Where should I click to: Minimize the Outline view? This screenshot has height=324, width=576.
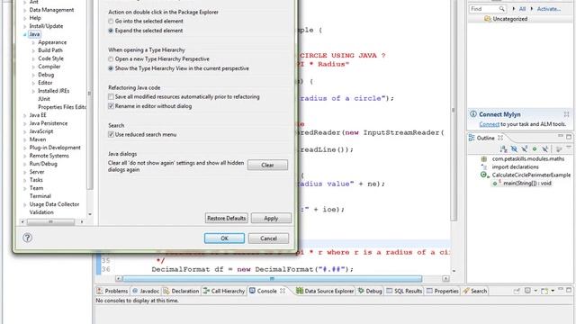pos(560,136)
